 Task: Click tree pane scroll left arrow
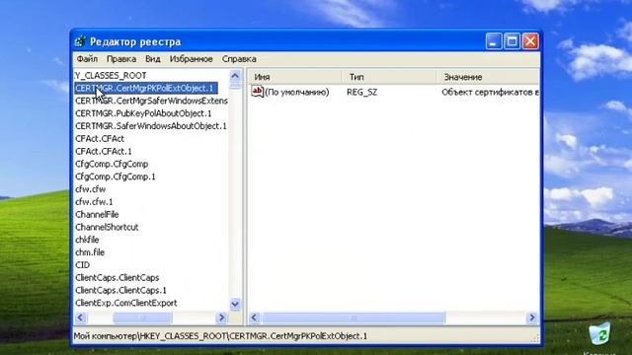pyautogui.click(x=81, y=318)
